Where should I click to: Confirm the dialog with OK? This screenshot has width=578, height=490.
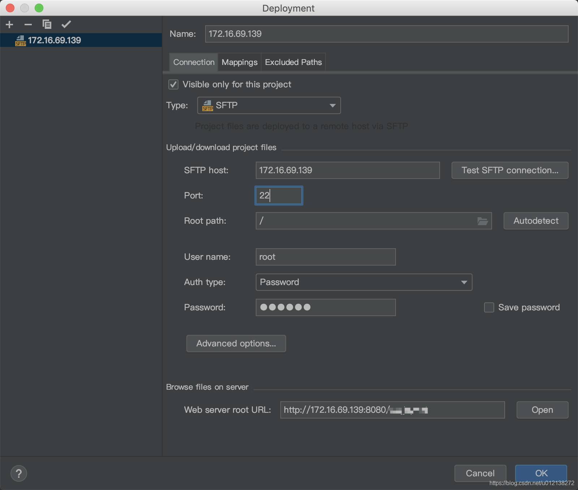click(x=541, y=473)
